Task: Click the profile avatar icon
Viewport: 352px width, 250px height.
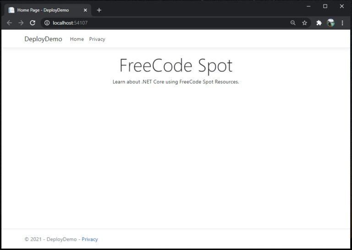Action: click(330, 23)
